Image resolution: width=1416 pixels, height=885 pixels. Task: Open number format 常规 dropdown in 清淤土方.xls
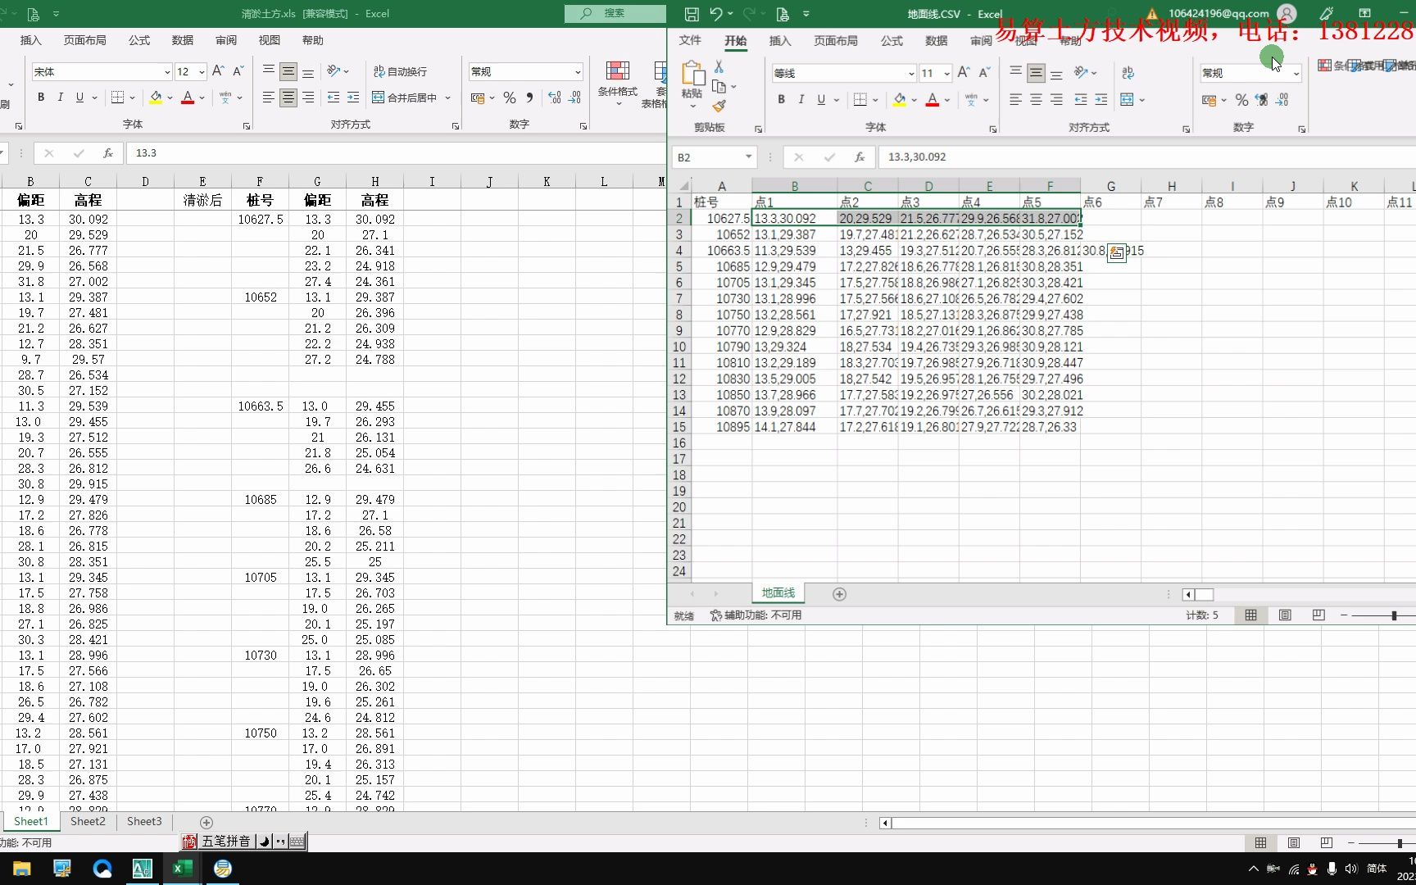point(578,71)
